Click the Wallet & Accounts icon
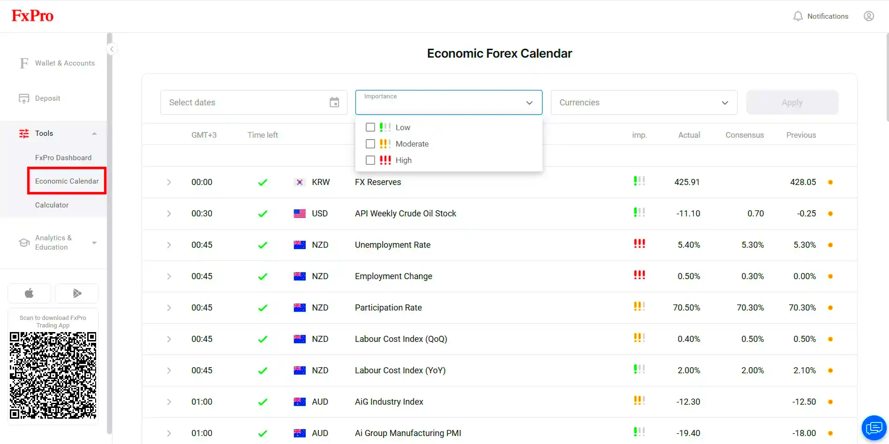This screenshot has width=889, height=444. coord(23,63)
